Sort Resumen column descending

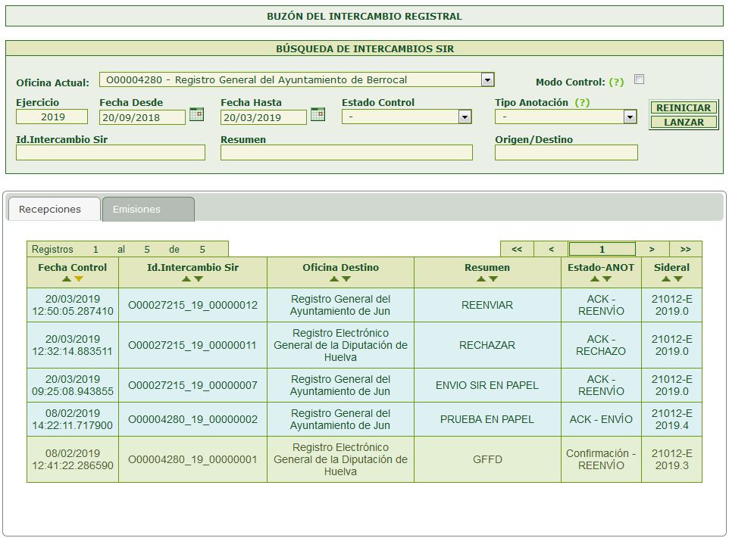click(493, 279)
